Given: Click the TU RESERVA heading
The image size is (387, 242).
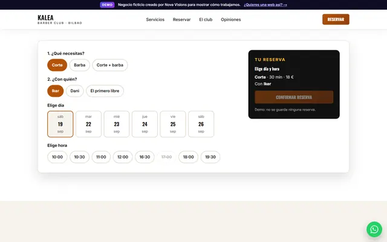Looking at the screenshot, I should (x=270, y=59).
